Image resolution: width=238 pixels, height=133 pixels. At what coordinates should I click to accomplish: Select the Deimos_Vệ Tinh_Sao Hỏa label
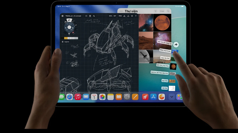point(159,73)
